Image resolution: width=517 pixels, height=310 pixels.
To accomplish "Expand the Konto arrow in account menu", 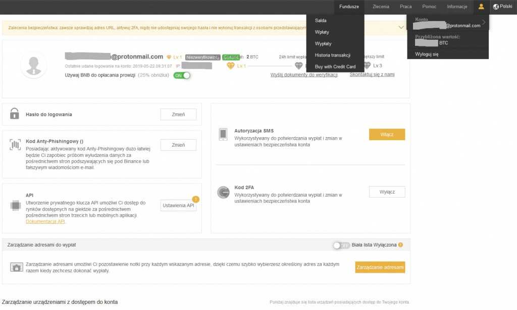I will tap(484, 22).
